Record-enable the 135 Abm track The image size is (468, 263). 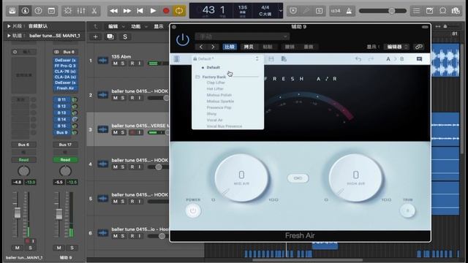132,64
